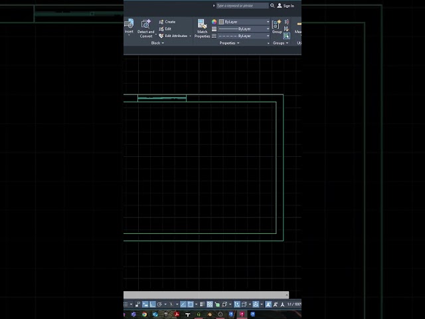The image size is (425, 319).
Task: Toggle object snap tracking
Action: pyautogui.click(x=183, y=304)
